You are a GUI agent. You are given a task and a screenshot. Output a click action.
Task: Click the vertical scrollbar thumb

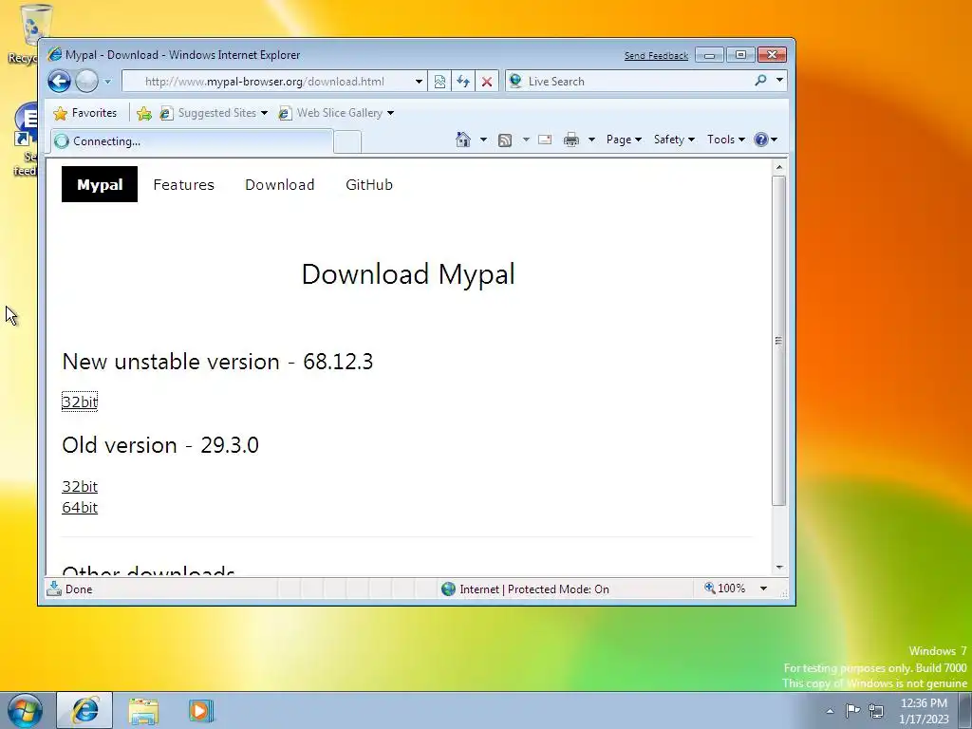coord(779,341)
